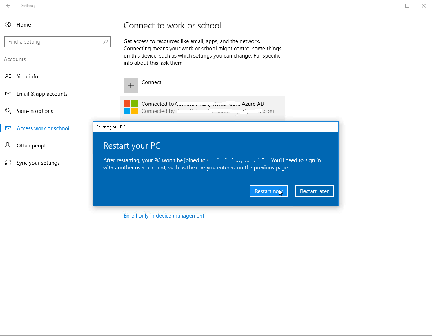Close the Settings window
This screenshot has width=432, height=336.
[x=424, y=6]
